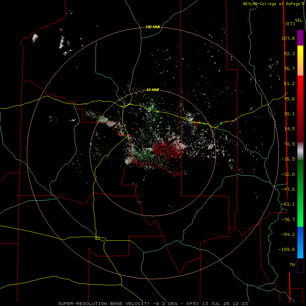Viewport: 306px width, 306px height.
Task: Pick the yellow-orange band on velocity color bar
Action: click(300, 61)
